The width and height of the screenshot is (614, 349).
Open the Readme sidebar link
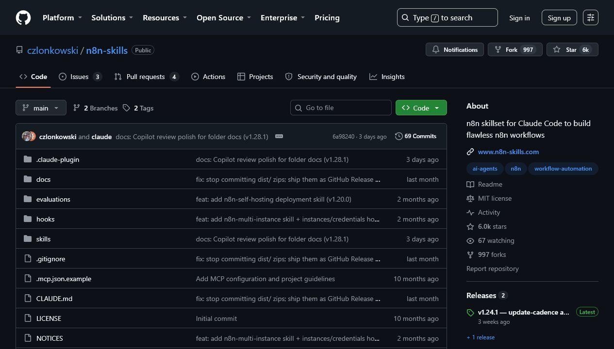[x=484, y=184]
